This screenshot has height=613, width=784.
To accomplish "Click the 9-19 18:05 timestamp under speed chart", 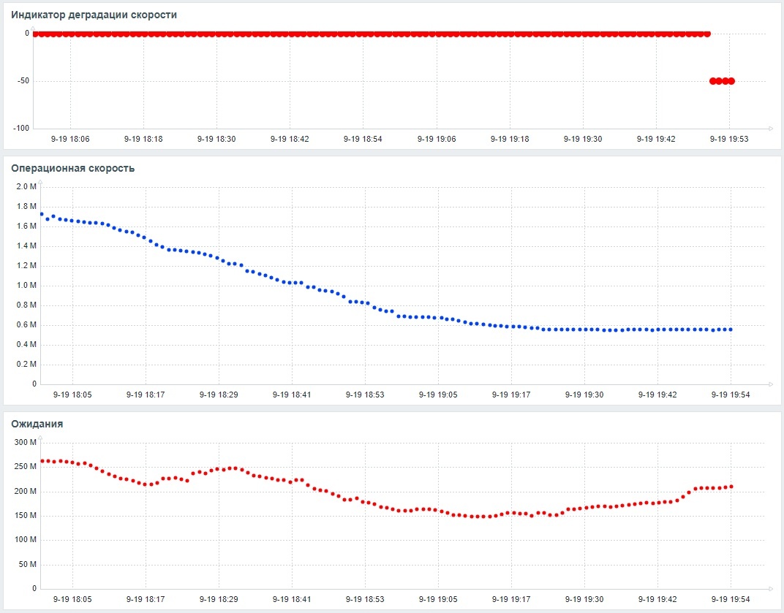I will click(x=75, y=394).
